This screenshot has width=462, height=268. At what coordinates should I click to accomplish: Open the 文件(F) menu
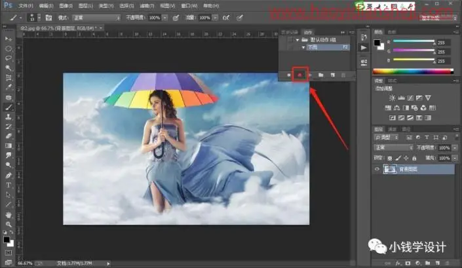coord(26,6)
